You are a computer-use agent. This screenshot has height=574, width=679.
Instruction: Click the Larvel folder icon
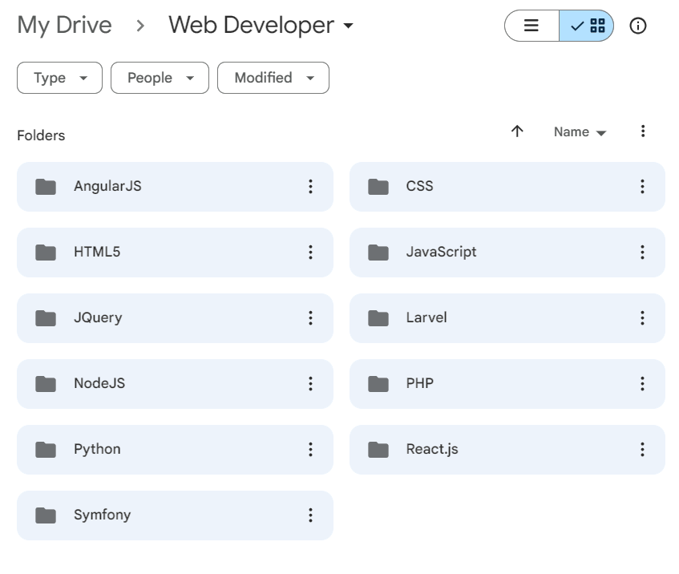point(378,318)
